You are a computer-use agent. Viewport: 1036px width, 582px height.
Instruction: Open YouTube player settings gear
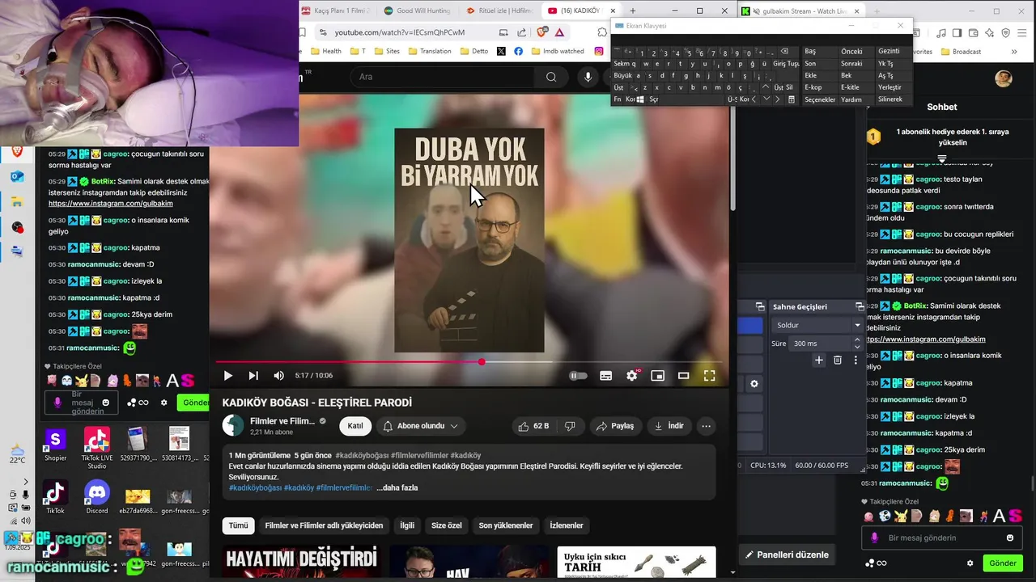coord(632,375)
